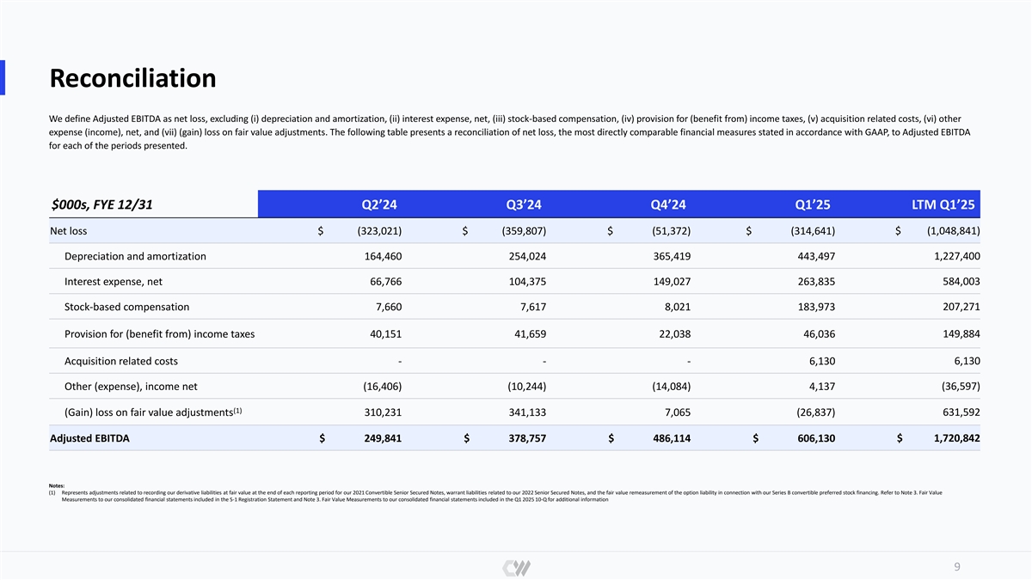
Task: Select the Depreciation and amortization row label
Action: coord(135,256)
